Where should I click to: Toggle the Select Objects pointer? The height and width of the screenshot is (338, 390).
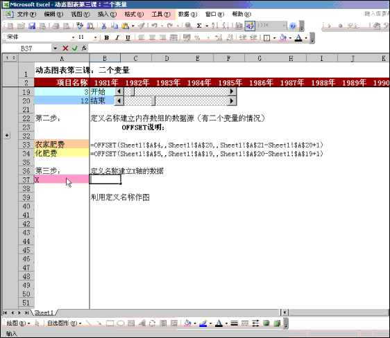[37, 323]
